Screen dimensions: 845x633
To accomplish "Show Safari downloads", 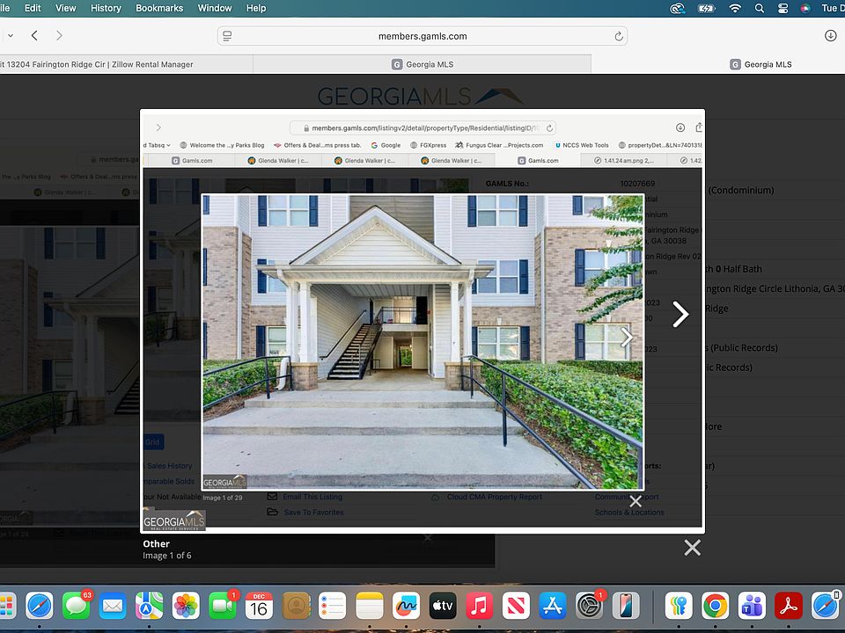I will pyautogui.click(x=830, y=35).
